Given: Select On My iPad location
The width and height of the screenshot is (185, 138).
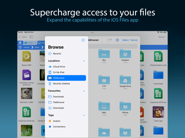Looking at the screenshot, I should click(66, 72).
